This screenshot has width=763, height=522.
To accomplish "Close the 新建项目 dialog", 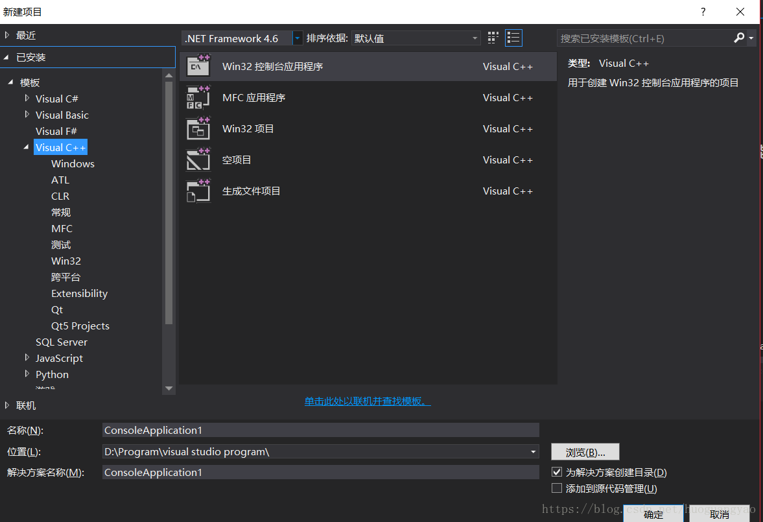I will tap(740, 12).
